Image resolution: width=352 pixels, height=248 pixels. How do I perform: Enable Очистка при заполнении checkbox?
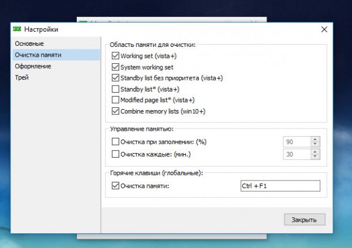[x=116, y=142]
